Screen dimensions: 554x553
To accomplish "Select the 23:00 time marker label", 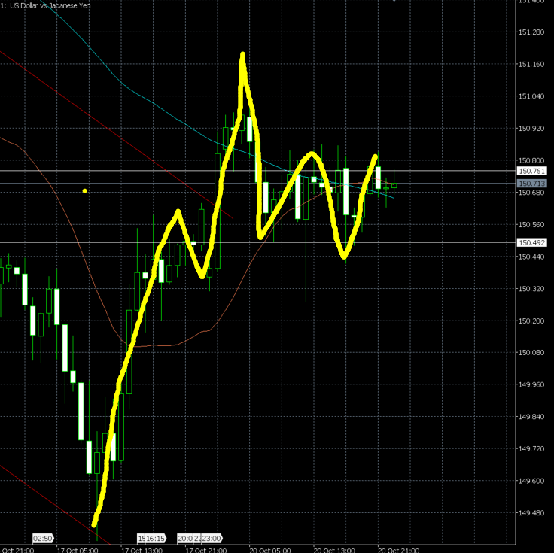I will [210, 539].
